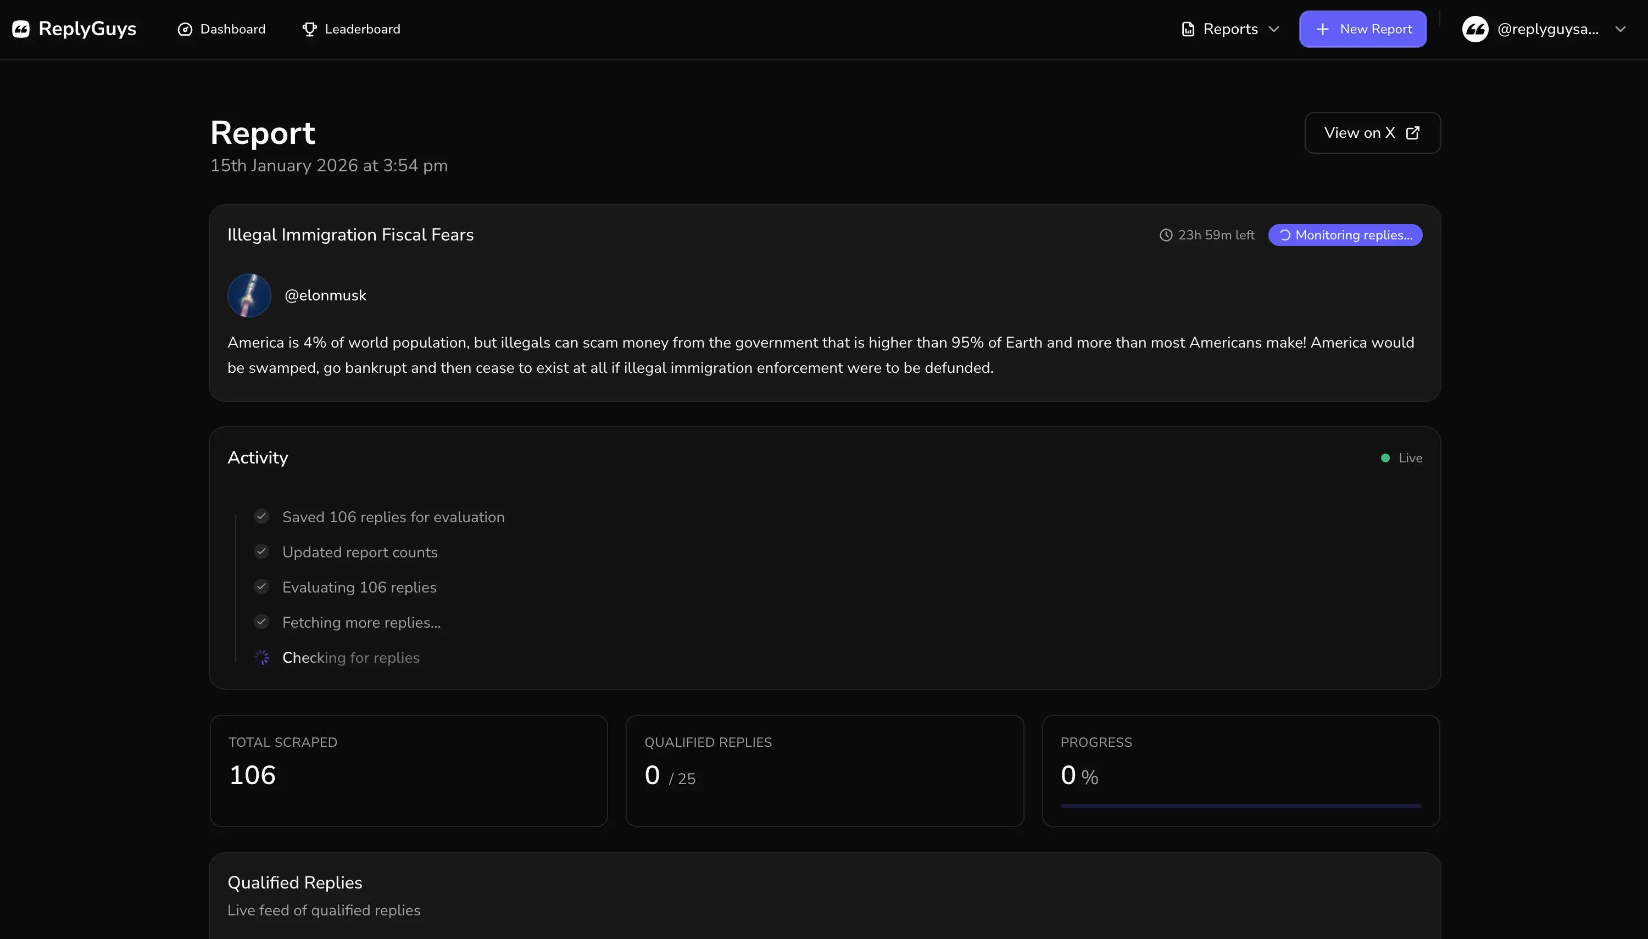Click the Leaderboard trophy icon
1648x939 pixels.
coord(310,29)
